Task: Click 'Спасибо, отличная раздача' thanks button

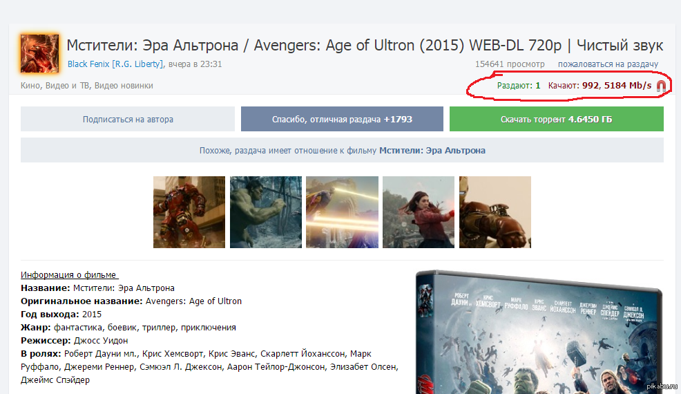Action: coord(342,119)
